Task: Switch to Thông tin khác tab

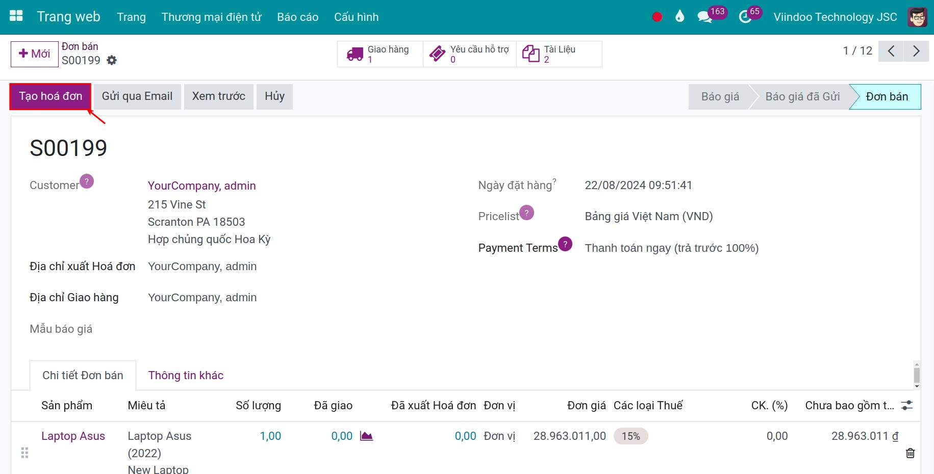Action: (186, 376)
